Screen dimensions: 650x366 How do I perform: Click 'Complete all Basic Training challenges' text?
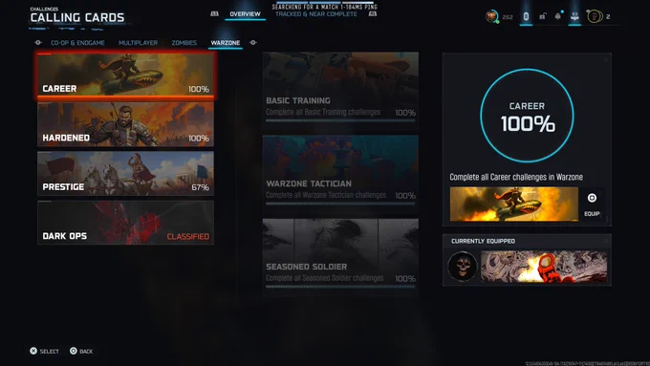[323, 113]
